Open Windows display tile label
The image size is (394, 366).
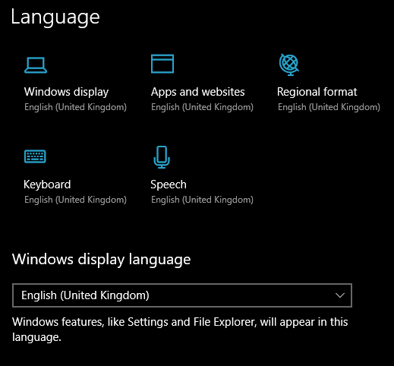[x=66, y=92]
